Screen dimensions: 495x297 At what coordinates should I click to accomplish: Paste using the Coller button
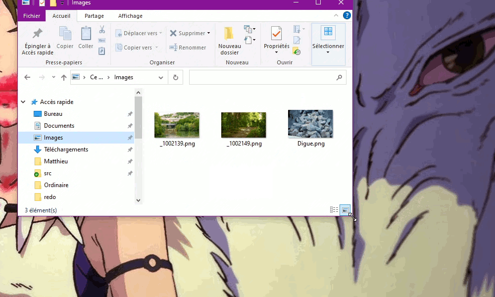86,38
